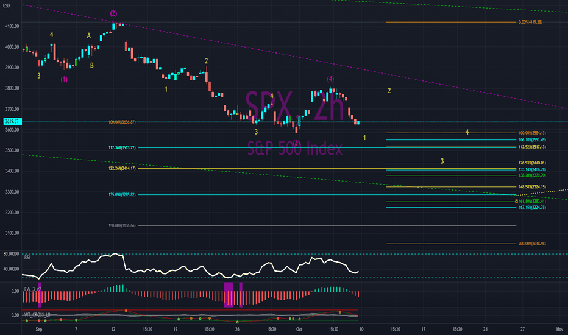This screenshot has width=568, height=335.
Task: Click the 3900.00 price axis label
Action: (x=12, y=68)
